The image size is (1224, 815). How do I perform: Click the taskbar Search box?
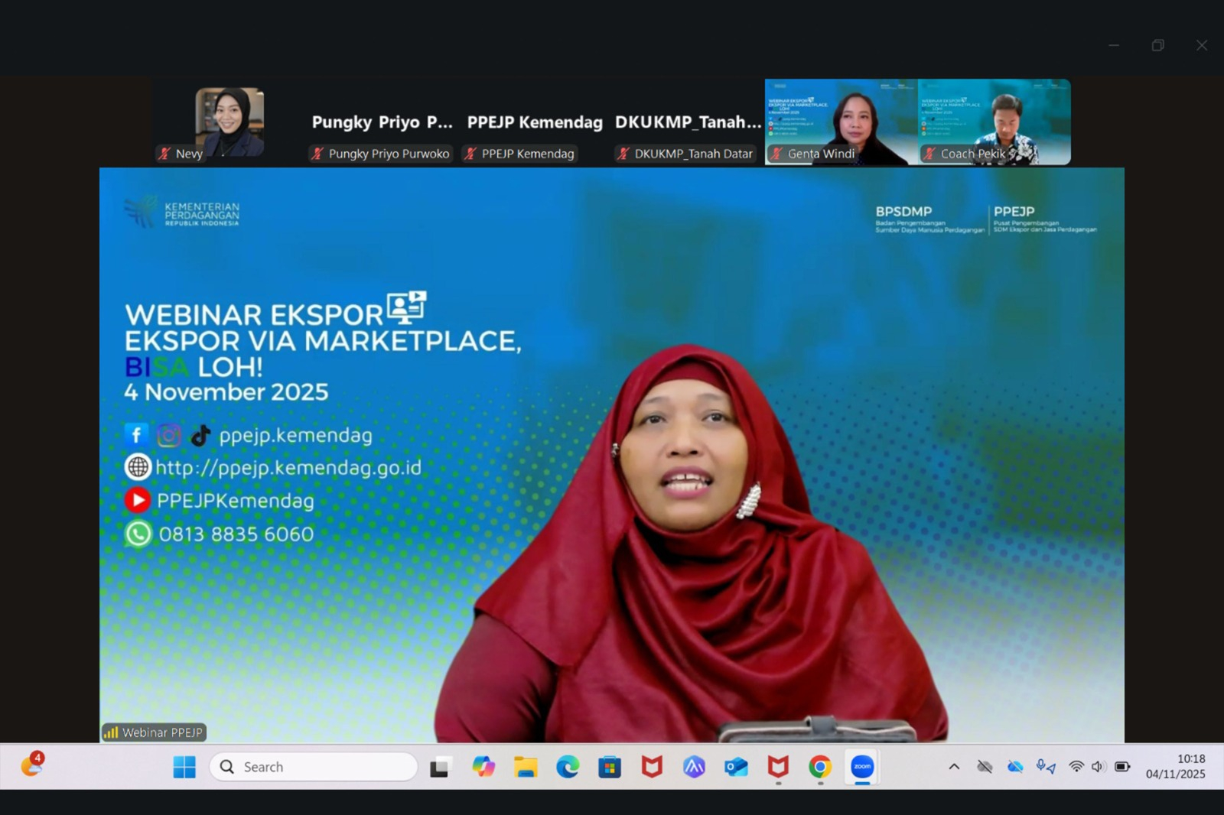[314, 767]
